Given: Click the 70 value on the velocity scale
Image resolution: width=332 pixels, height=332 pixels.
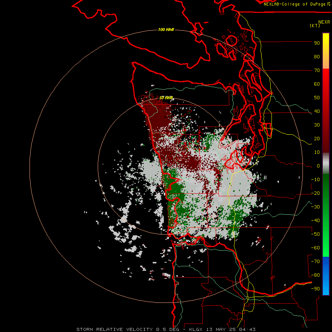Looking at the screenshot, I should pyautogui.click(x=317, y=70).
